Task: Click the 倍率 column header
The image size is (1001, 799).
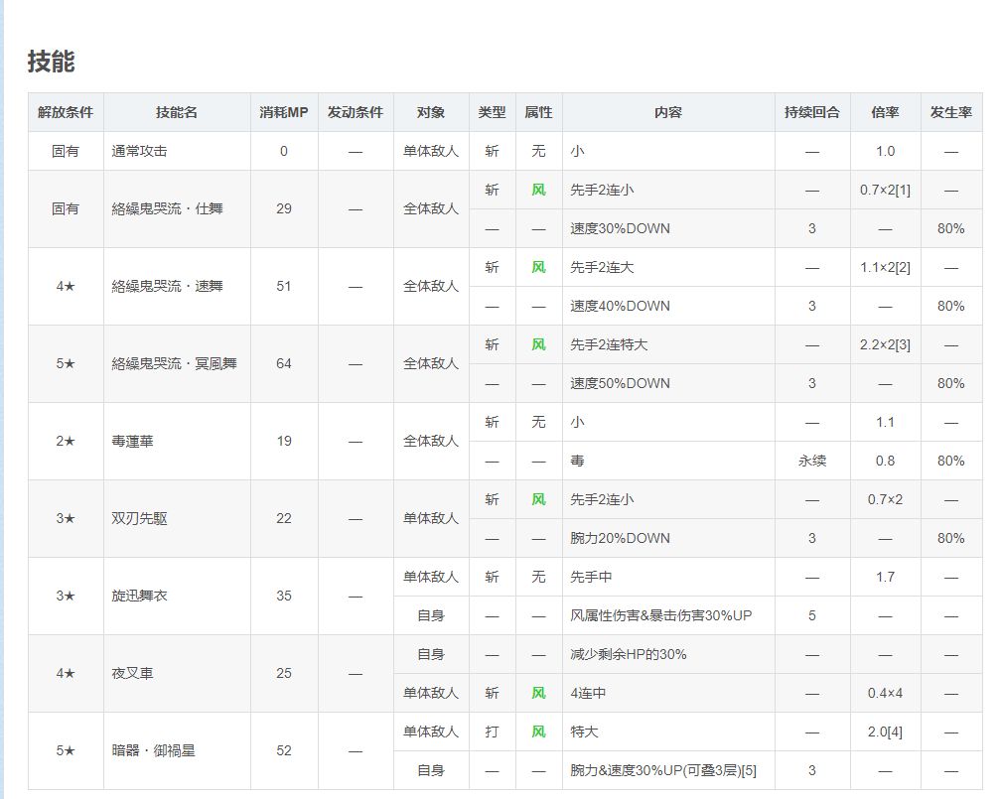Action: click(x=885, y=112)
